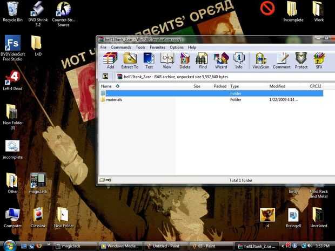Select Recycle Bin desktop icon

[x=12, y=12]
